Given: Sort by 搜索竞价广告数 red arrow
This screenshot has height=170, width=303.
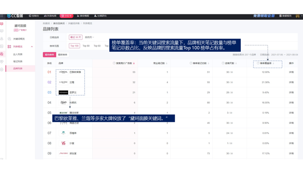Looking at the screenshot, I should pyautogui.click(x=134, y=63).
